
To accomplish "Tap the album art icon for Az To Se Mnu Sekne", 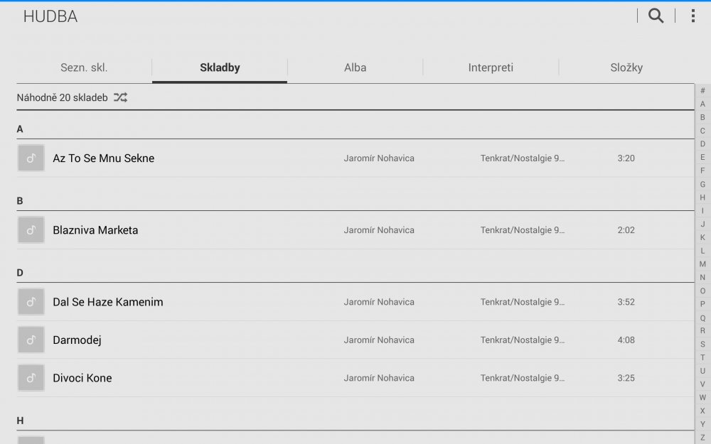I will [x=31, y=158].
